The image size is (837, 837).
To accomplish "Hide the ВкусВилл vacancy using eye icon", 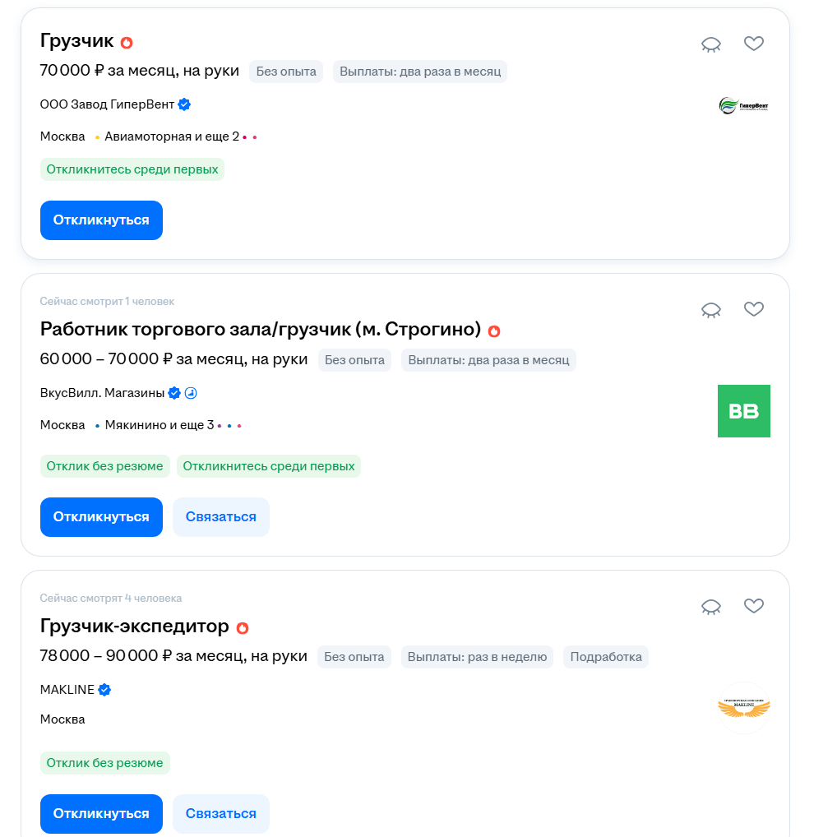I will tap(710, 310).
